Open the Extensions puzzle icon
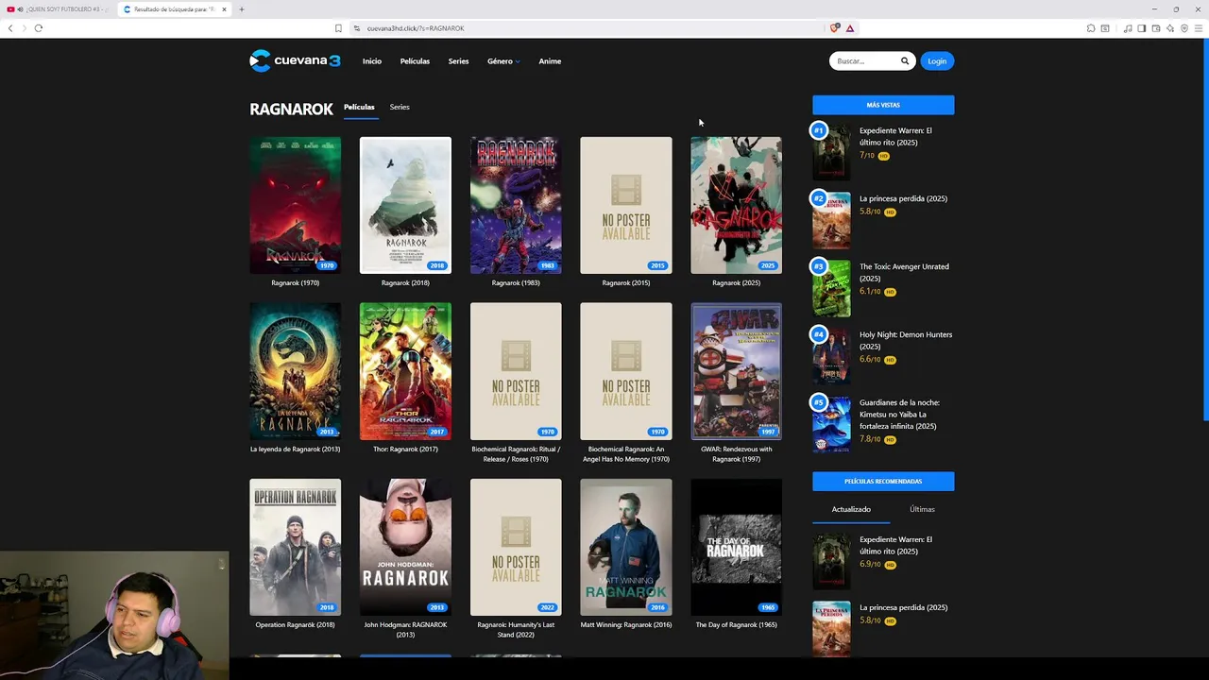The image size is (1209, 680). click(x=1091, y=28)
